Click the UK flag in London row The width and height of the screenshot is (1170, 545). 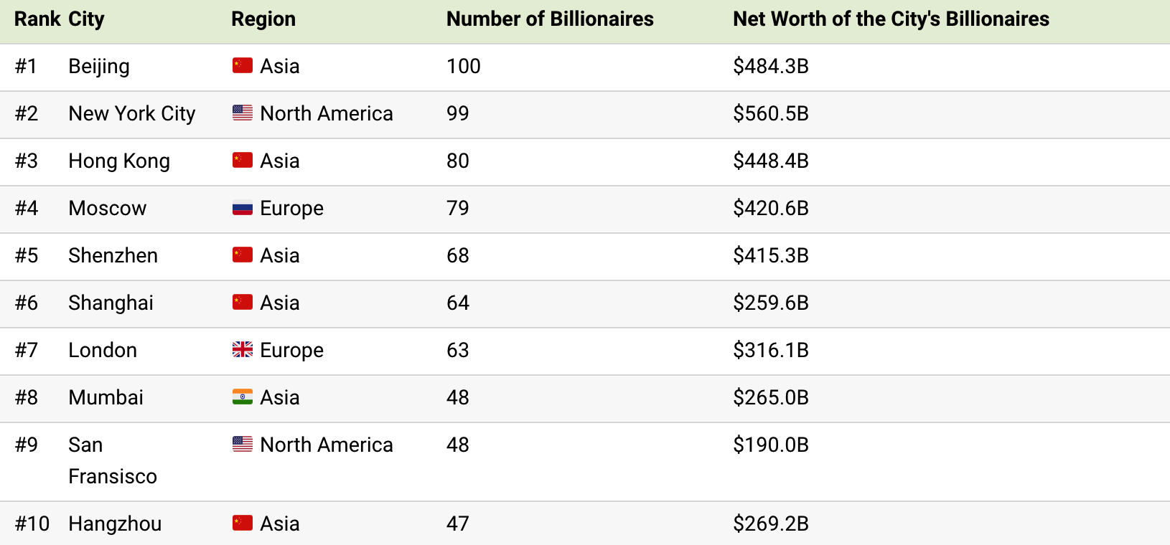click(x=242, y=350)
